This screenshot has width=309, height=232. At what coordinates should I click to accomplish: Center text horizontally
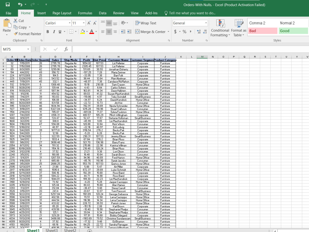[x=109, y=32]
